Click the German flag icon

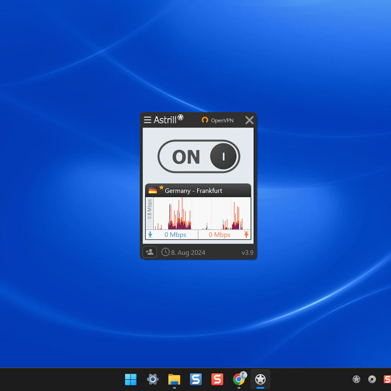click(152, 191)
